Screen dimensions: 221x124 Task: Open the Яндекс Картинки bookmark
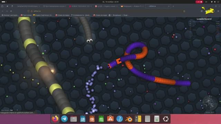(43, 15)
